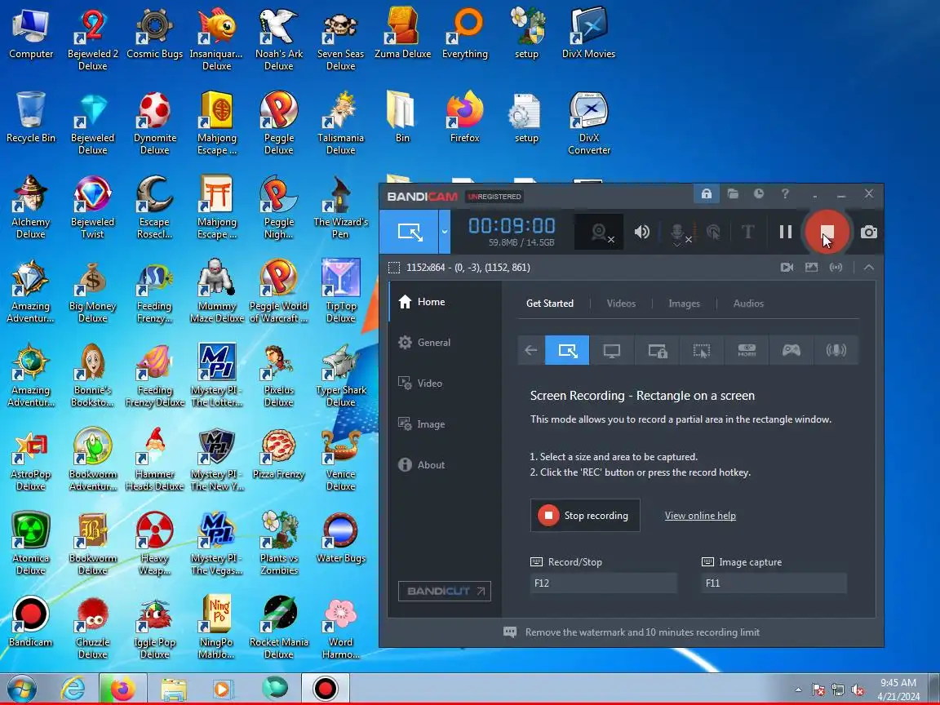Select the specific window recording mode tile
Image resolution: width=940 pixels, height=705 pixels.
(657, 350)
